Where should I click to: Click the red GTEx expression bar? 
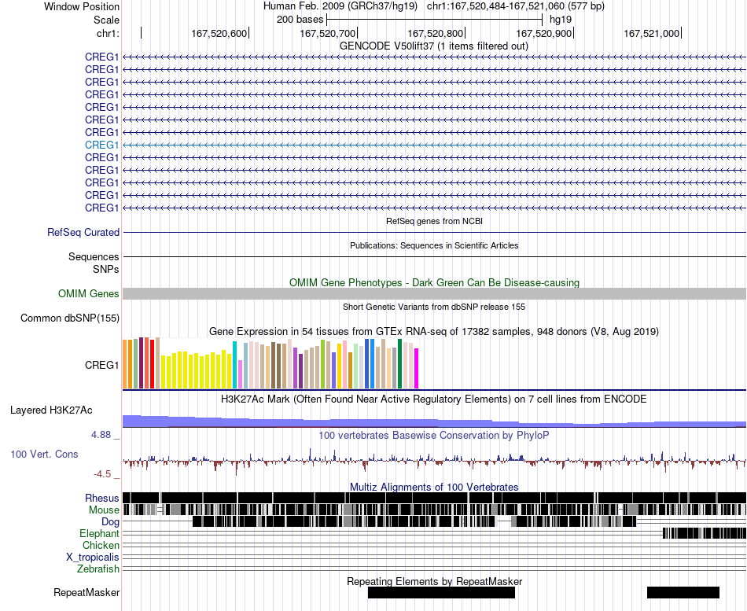(152, 364)
